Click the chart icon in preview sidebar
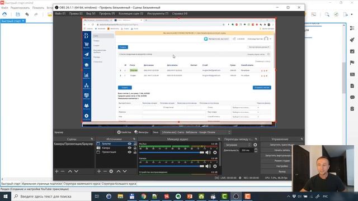Image resolution: width=358 pixels, height=201 pixels. (x=87, y=76)
